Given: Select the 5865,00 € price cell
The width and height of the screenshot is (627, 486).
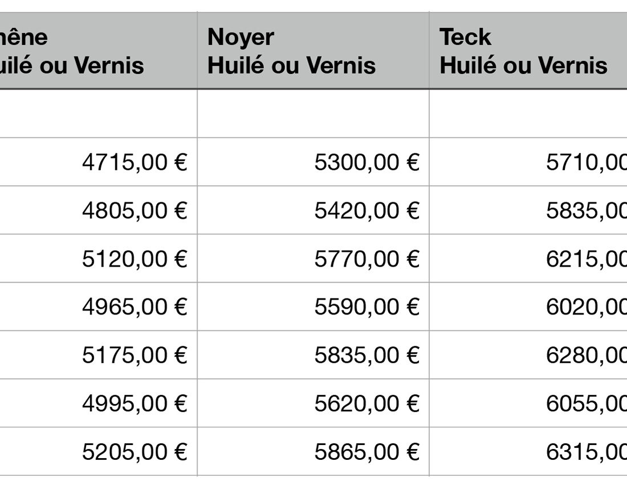Looking at the screenshot, I should 367,452.
